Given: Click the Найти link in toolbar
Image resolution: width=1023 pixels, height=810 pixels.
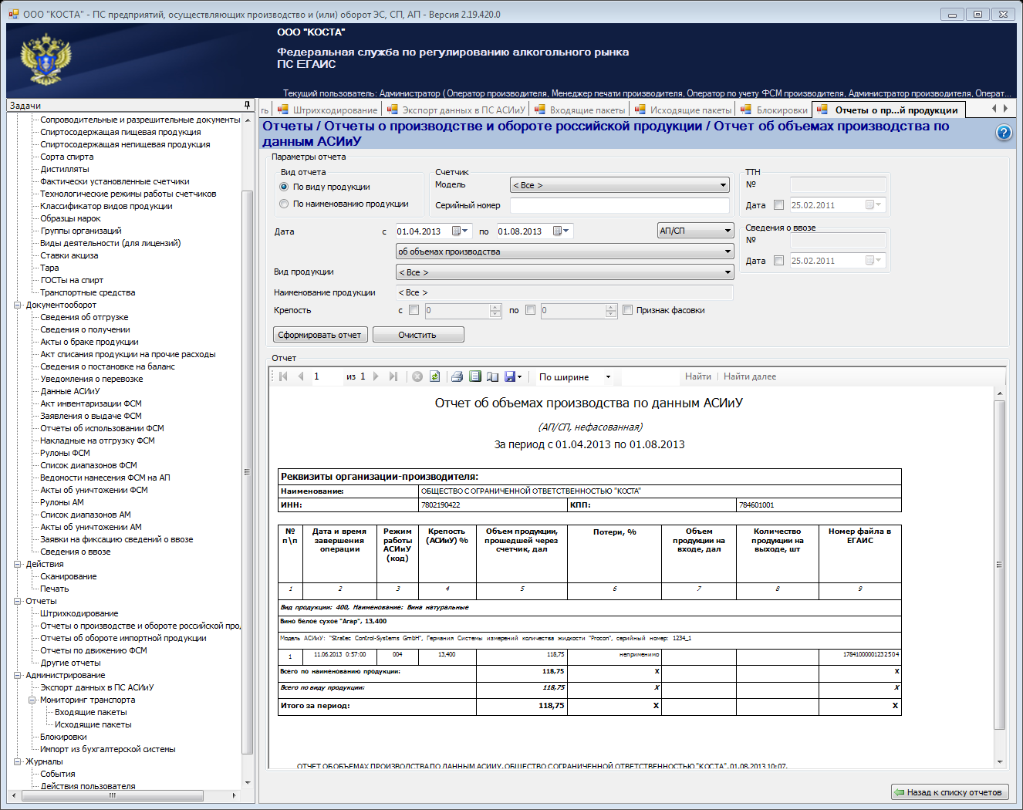Looking at the screenshot, I should click(x=698, y=376).
